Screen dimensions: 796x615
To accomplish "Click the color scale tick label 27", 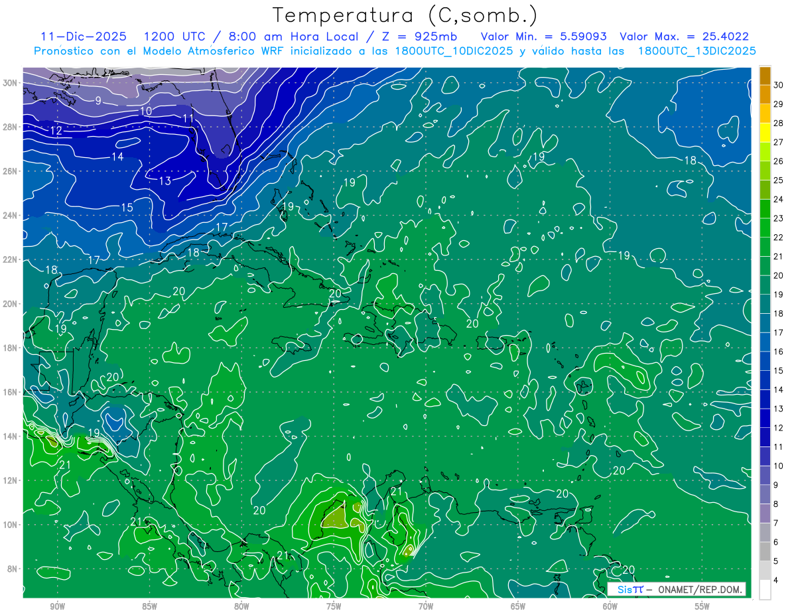I will [780, 142].
